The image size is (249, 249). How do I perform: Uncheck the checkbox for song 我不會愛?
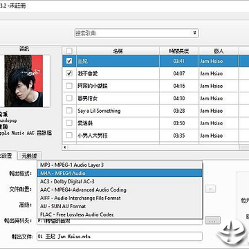69,73
